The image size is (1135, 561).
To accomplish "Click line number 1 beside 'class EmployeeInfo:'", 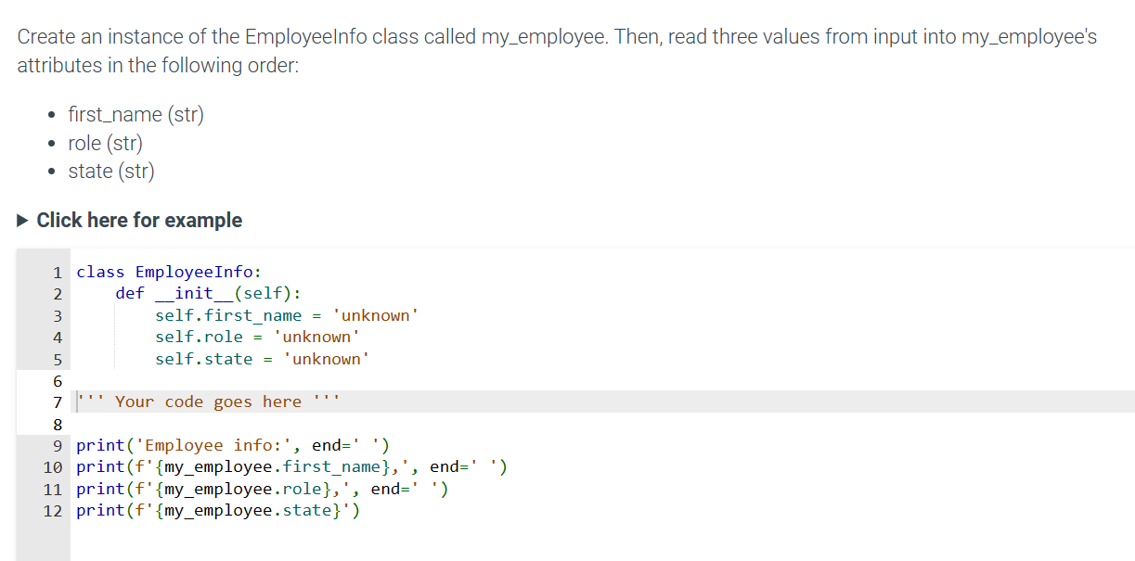I will tap(57, 272).
